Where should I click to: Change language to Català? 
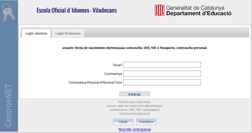coord(123,122)
